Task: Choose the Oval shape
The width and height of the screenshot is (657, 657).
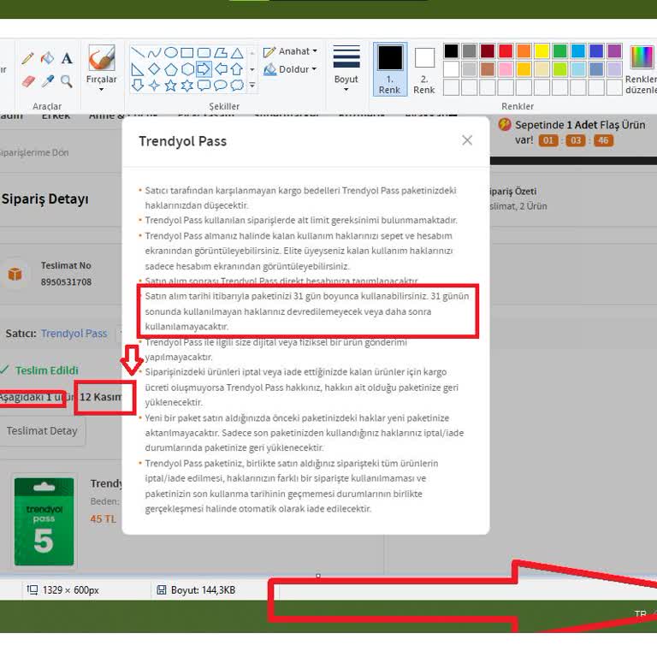Action: click(170, 52)
